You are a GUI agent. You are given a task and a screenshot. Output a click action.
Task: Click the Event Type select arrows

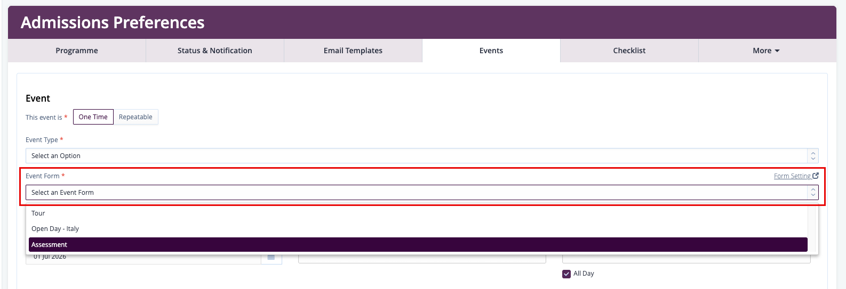(x=813, y=156)
